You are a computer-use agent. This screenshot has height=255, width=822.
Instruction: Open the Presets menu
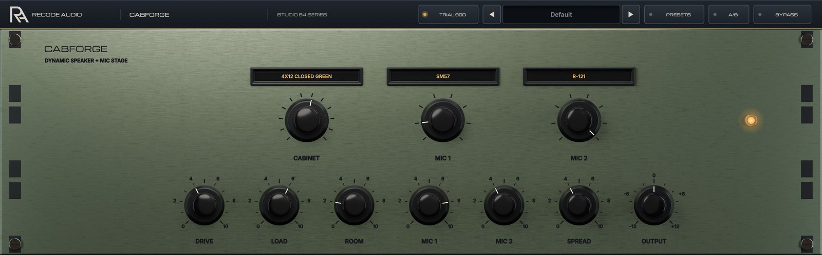(673, 14)
